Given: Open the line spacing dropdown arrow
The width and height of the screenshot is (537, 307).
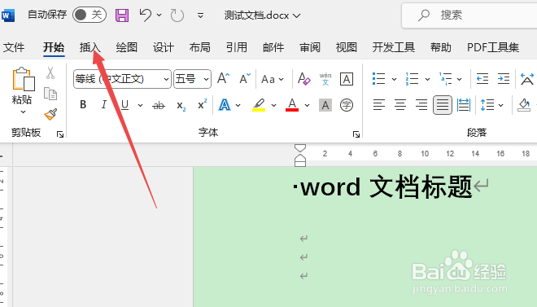Looking at the screenshot, I should point(500,105).
